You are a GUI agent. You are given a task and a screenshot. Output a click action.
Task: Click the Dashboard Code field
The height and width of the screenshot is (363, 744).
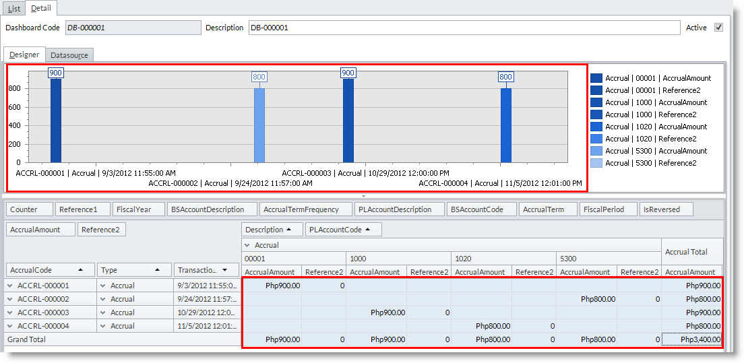[x=133, y=28]
